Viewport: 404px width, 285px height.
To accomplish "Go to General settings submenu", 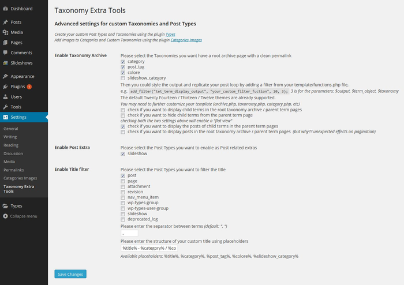I will [11, 129].
